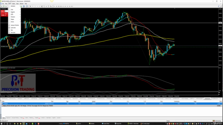Open the Window menu

coord(22,3)
